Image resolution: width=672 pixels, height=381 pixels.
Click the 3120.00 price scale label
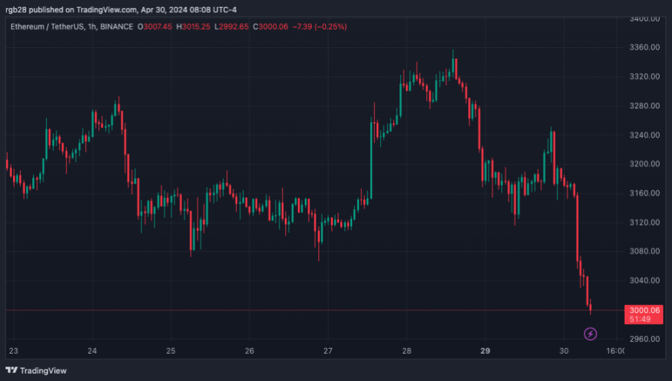pos(645,223)
